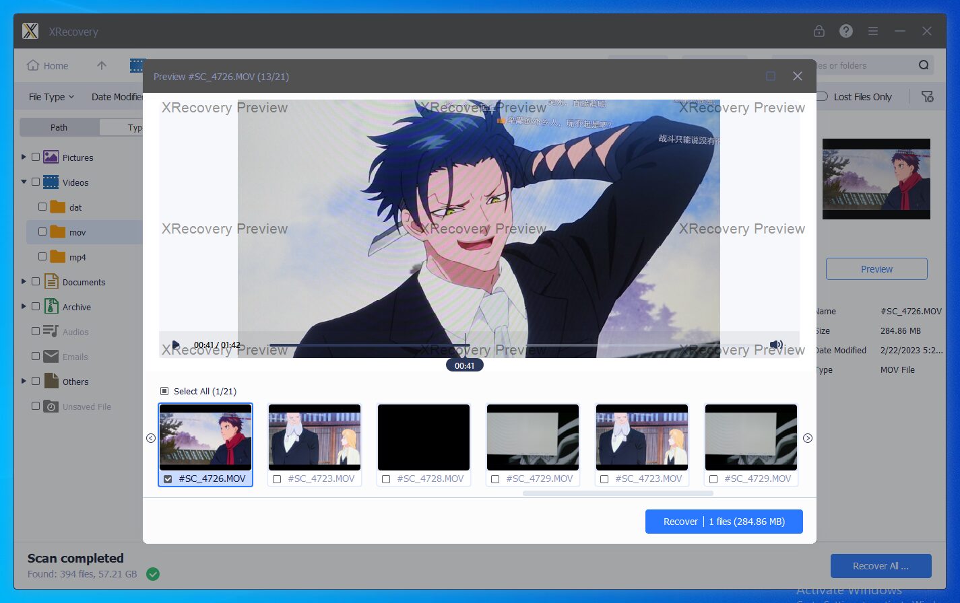
Task: Click the thumbnail strip horizontal scrollbar
Action: pyautogui.click(x=618, y=493)
